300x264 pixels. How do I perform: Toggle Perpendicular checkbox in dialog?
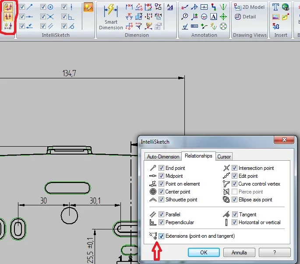click(x=161, y=222)
